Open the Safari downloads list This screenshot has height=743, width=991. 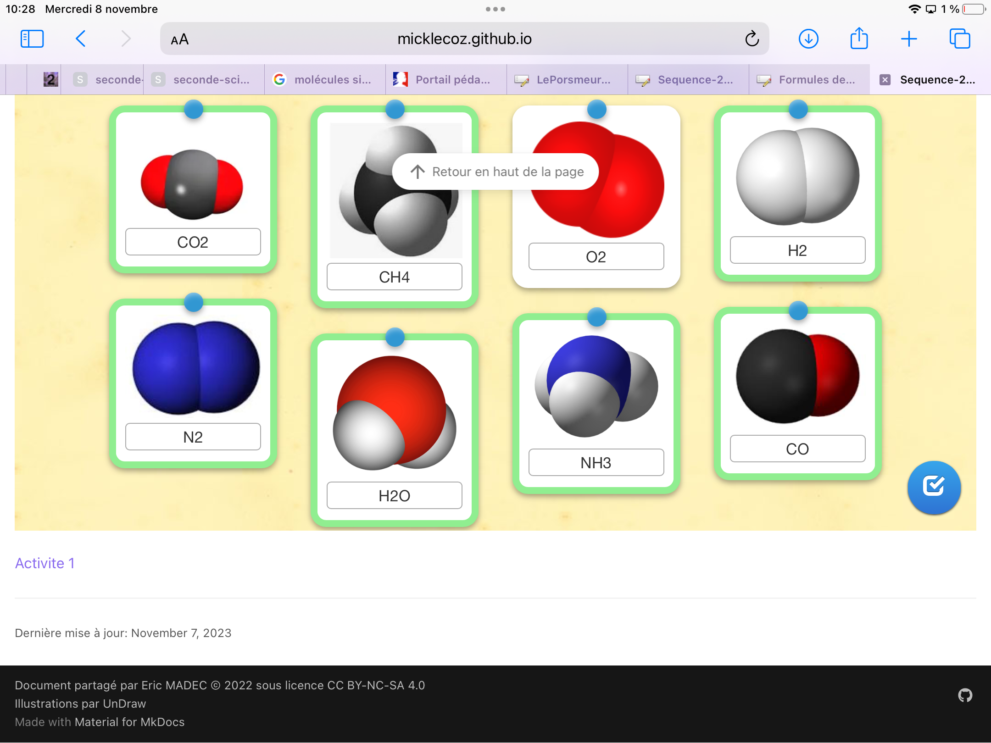[x=809, y=39]
